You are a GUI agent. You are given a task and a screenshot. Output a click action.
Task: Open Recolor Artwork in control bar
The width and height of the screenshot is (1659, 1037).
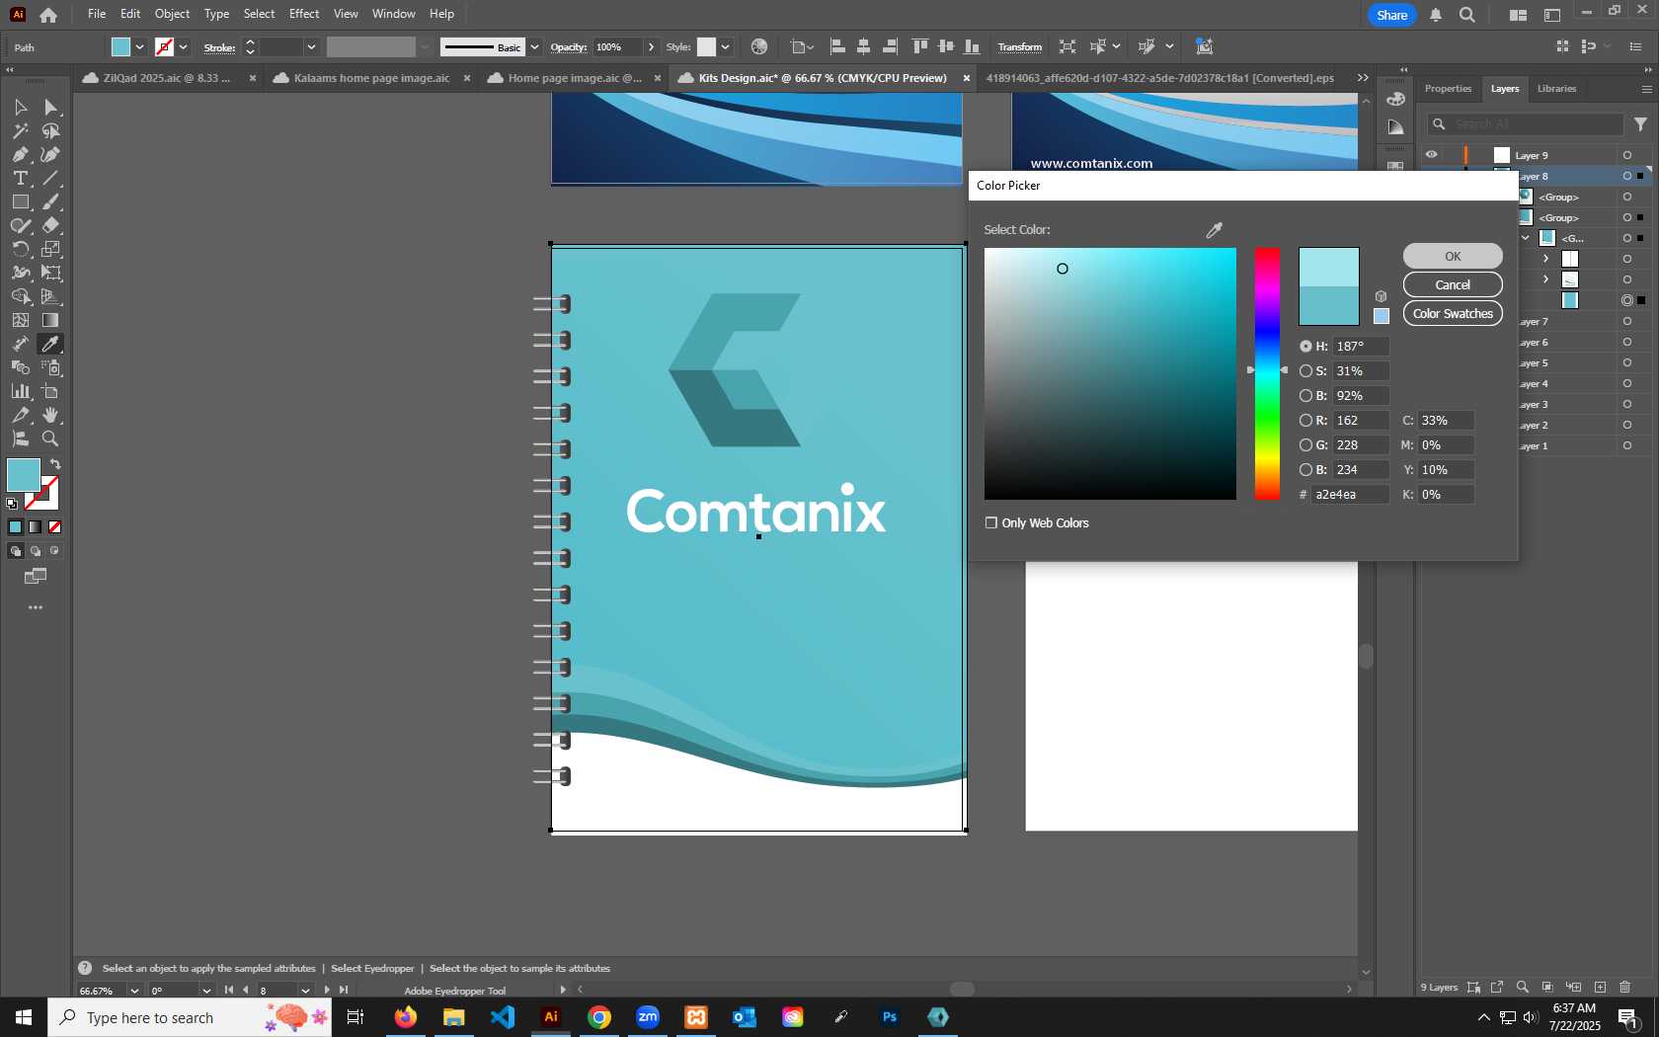[x=759, y=46]
